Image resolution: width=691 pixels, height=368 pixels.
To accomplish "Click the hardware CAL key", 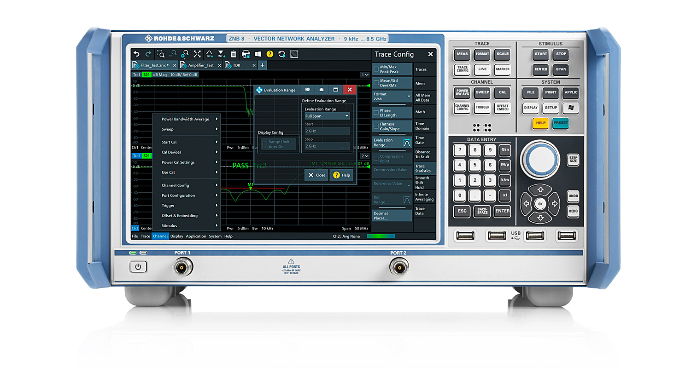I will click(502, 92).
